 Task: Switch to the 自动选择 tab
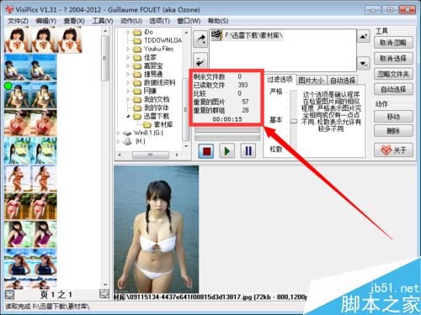(343, 81)
